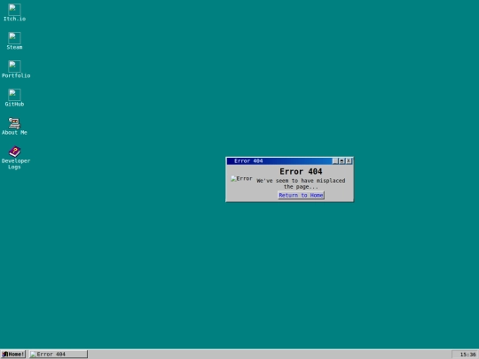Click the 'Error 404' heading text
Screen dimensions: 479x359
point(301,172)
